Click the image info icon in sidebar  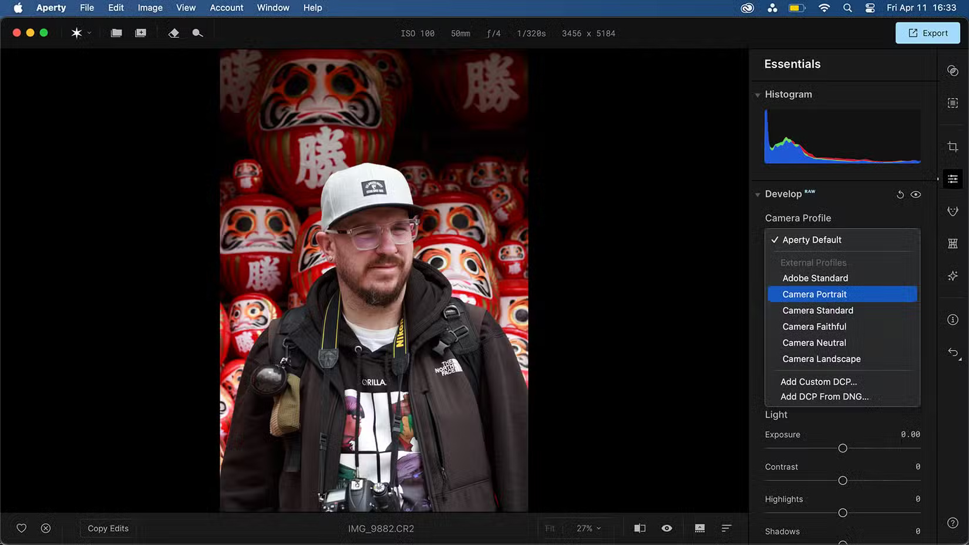pyautogui.click(x=953, y=319)
